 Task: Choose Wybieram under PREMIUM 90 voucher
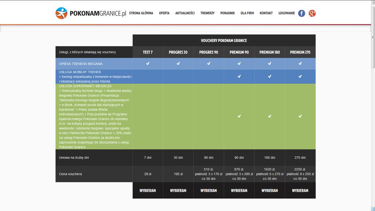click(x=239, y=190)
